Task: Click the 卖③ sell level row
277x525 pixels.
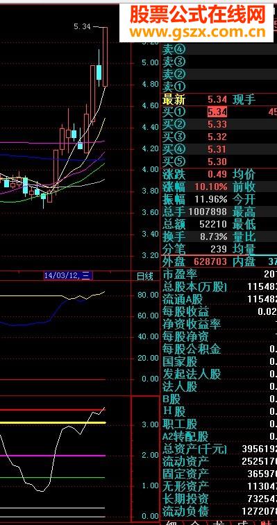Action: pyautogui.click(x=219, y=62)
